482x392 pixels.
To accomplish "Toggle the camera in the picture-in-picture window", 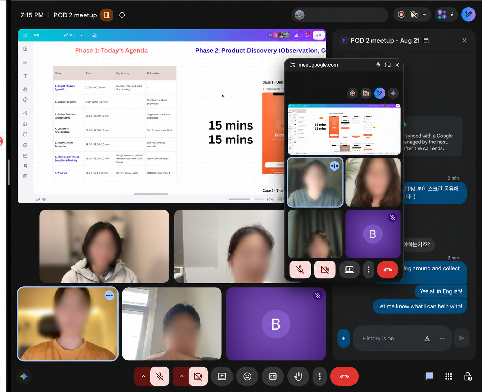I will pyautogui.click(x=325, y=269).
